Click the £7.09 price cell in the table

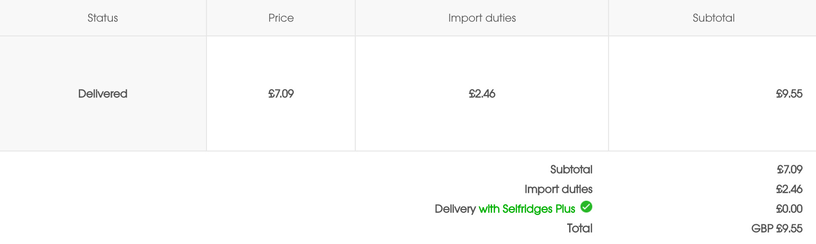point(281,93)
